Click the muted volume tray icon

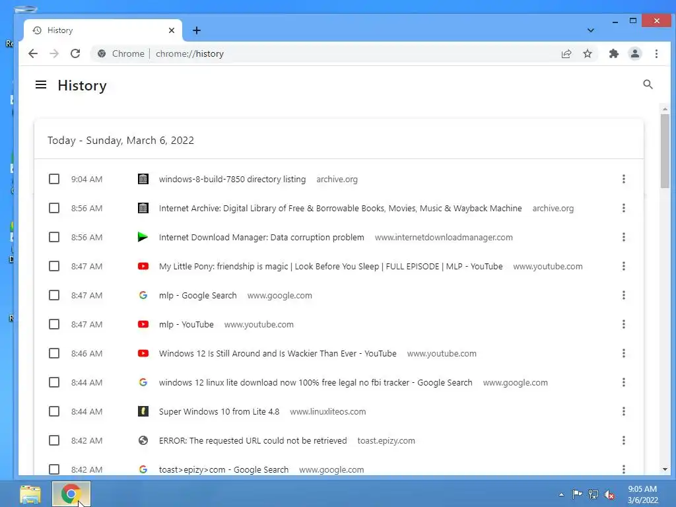coord(609,494)
